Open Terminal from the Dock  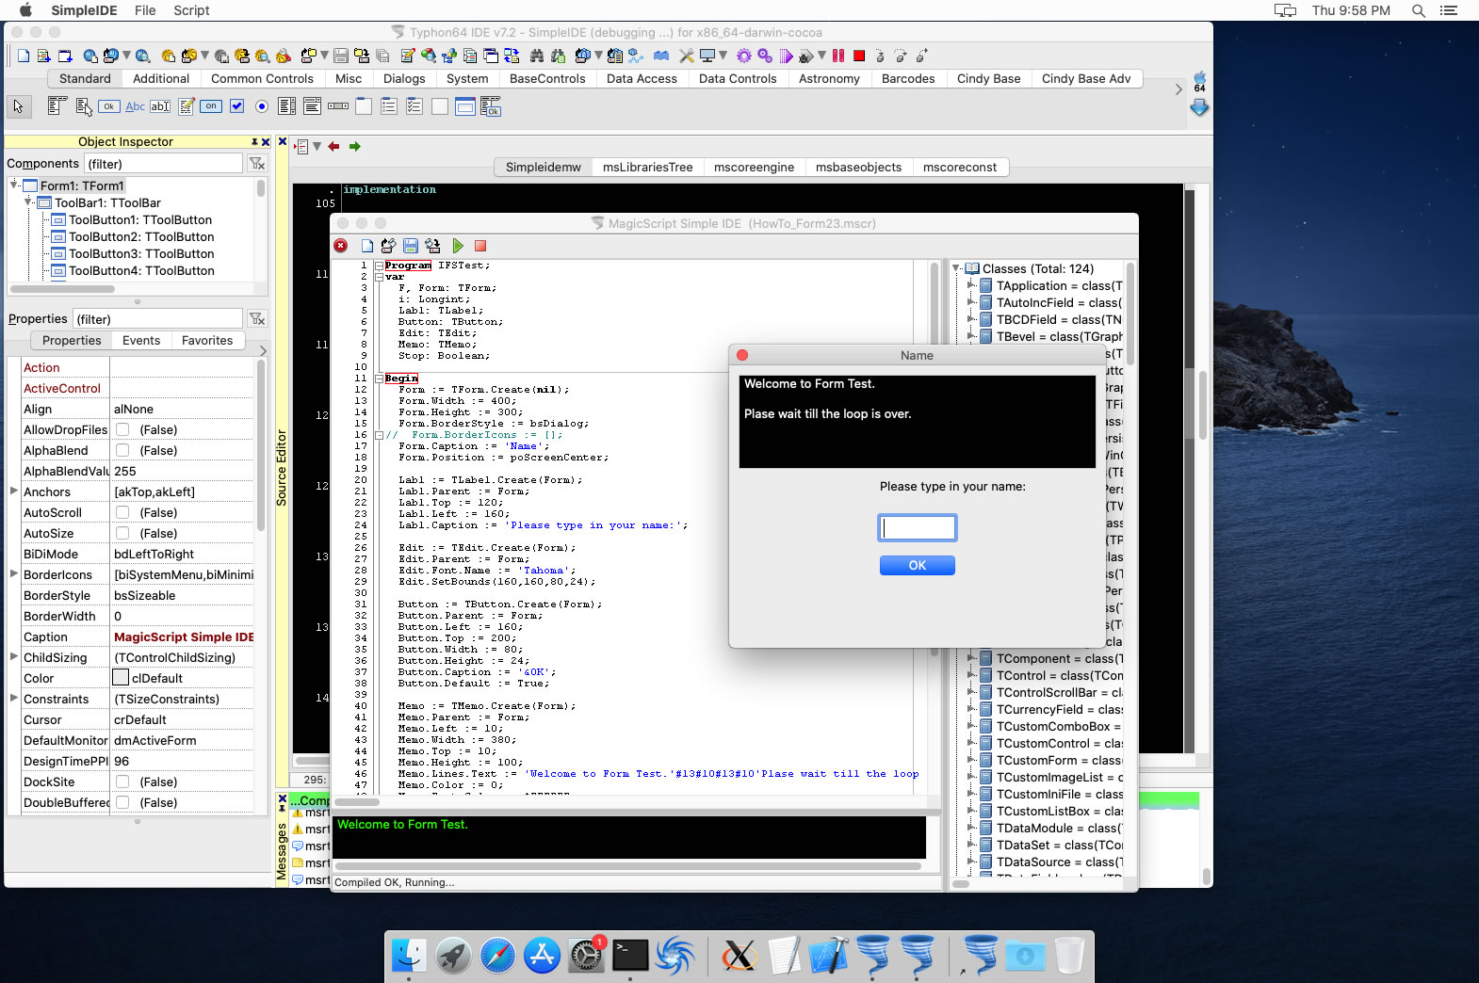tap(630, 956)
